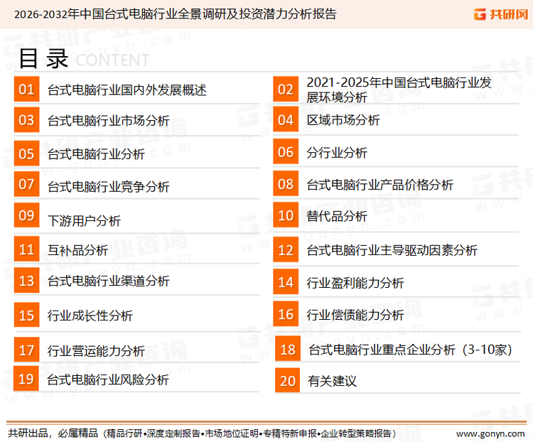533x442 pixels.
Task: Click the www.gonyn.com website link
Action: (x=490, y=433)
